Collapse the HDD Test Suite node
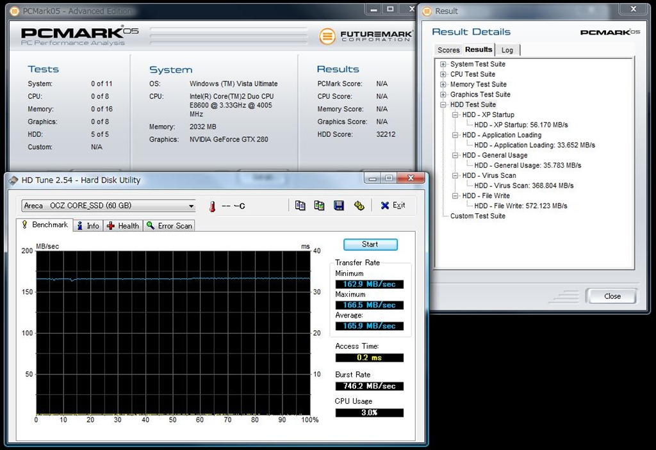This screenshot has width=656, height=450. point(443,104)
